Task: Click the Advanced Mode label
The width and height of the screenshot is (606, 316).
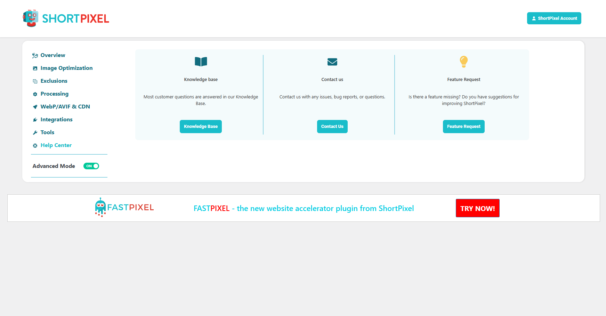Action: [54, 166]
